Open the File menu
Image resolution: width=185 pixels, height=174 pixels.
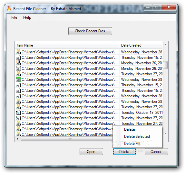pyautogui.click(x=14, y=17)
